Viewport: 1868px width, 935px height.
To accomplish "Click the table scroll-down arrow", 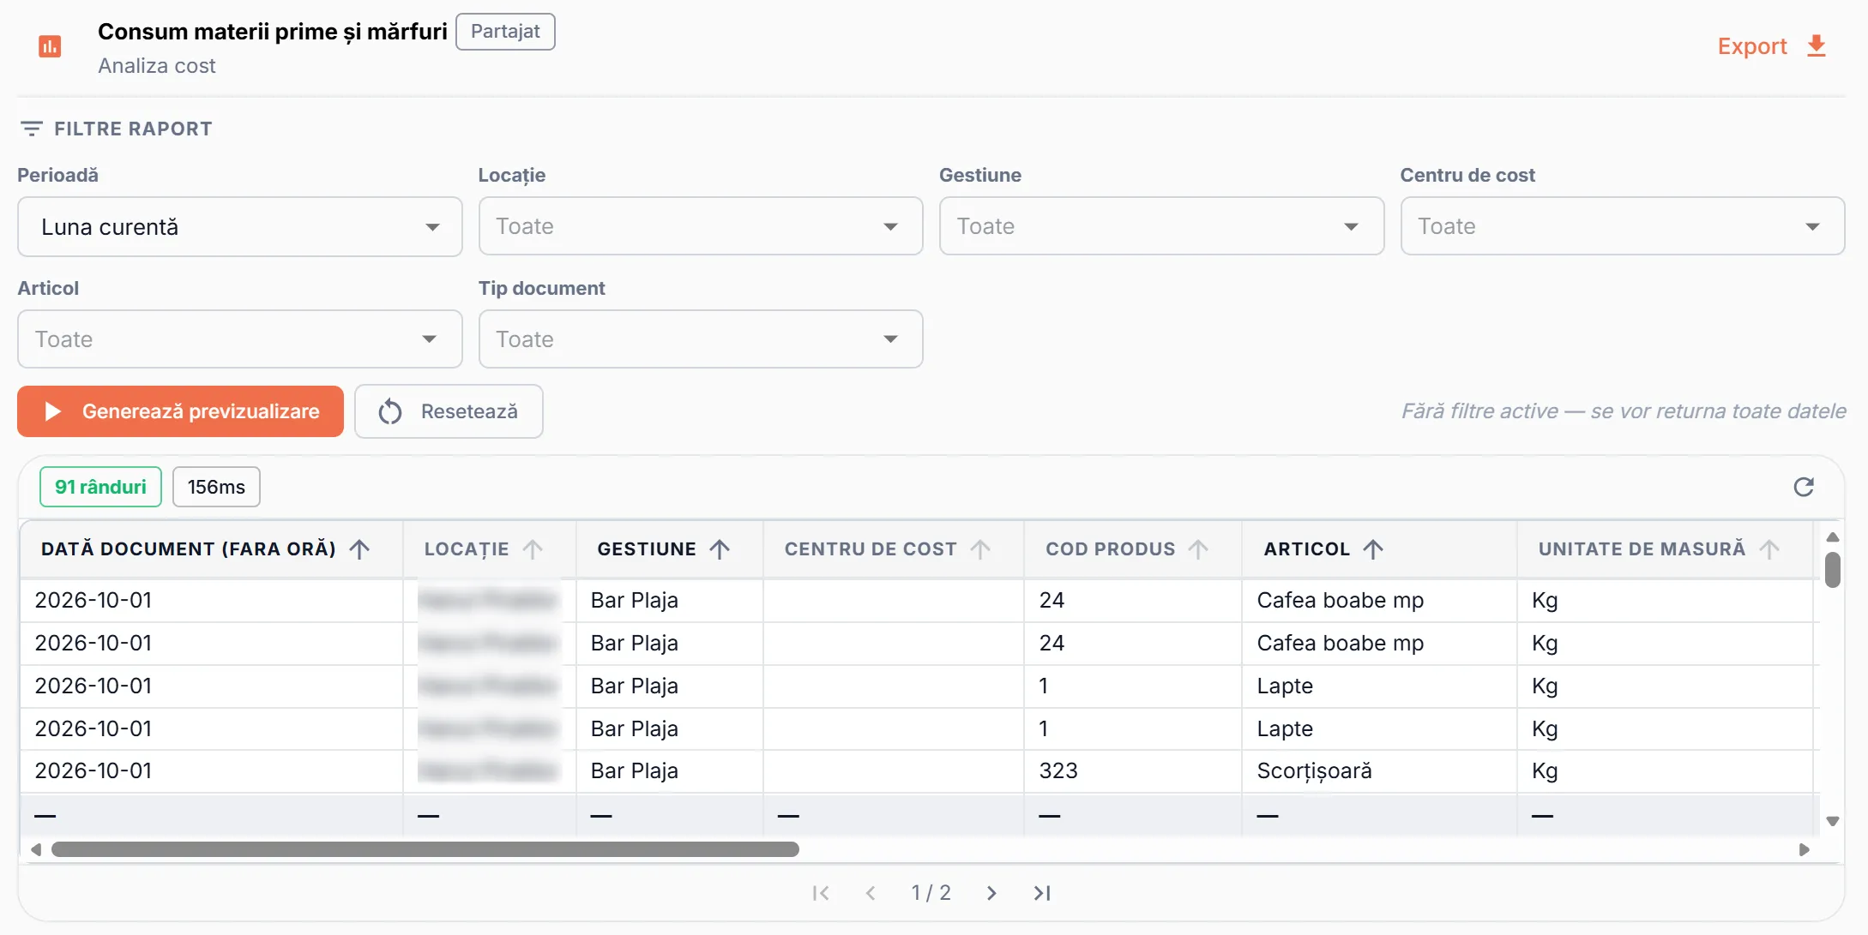I will (x=1833, y=821).
